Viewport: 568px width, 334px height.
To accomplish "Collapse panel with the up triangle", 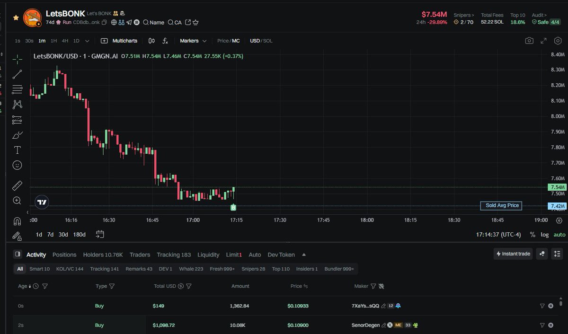I will click(x=304, y=255).
